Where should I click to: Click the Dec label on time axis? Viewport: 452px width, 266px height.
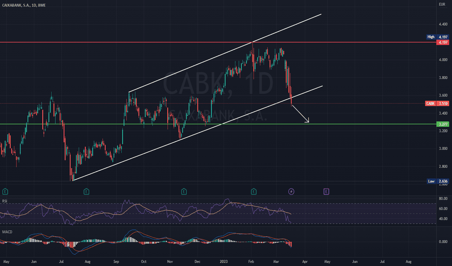click(x=197, y=262)
